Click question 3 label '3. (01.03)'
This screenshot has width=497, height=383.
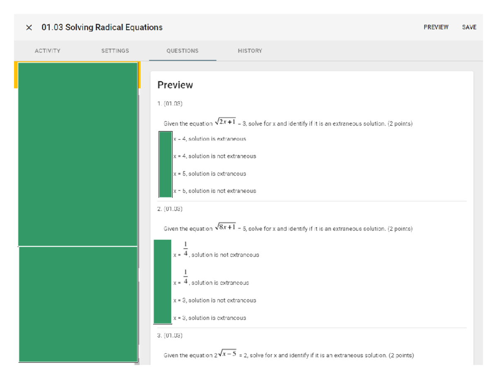coord(170,335)
